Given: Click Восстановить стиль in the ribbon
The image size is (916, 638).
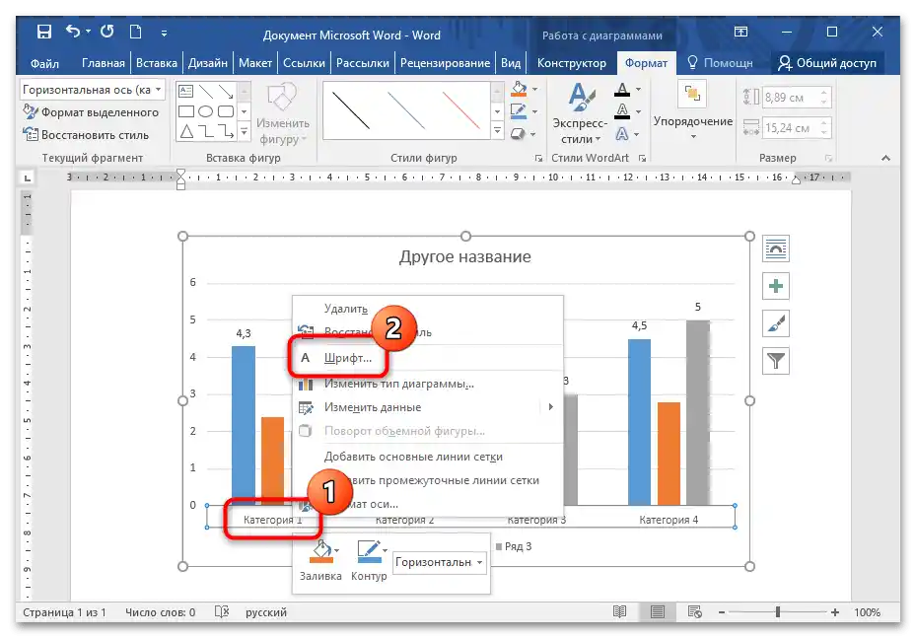Looking at the screenshot, I should point(86,135).
